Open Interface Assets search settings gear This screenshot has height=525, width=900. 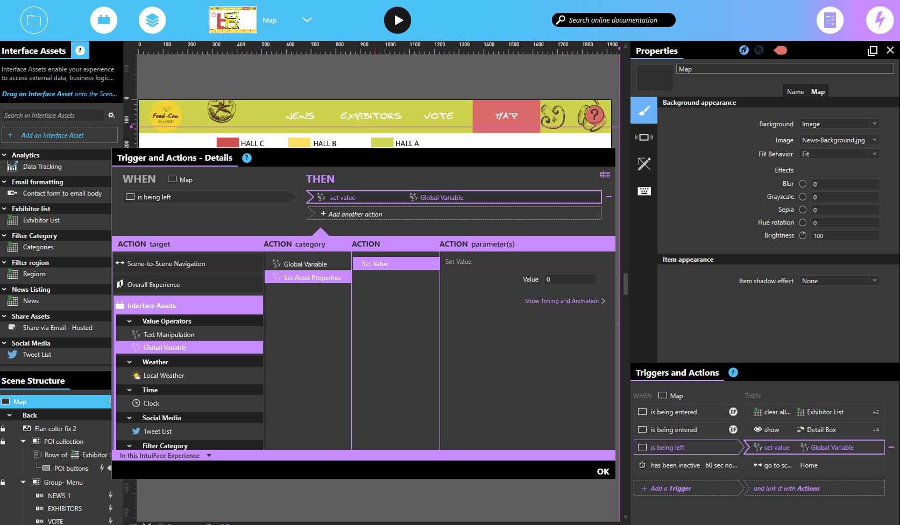pos(111,116)
